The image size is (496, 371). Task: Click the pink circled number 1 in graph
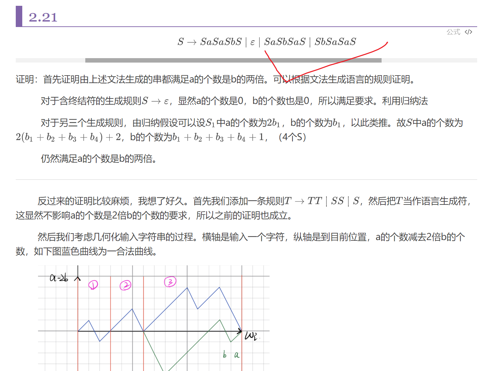coord(93,285)
